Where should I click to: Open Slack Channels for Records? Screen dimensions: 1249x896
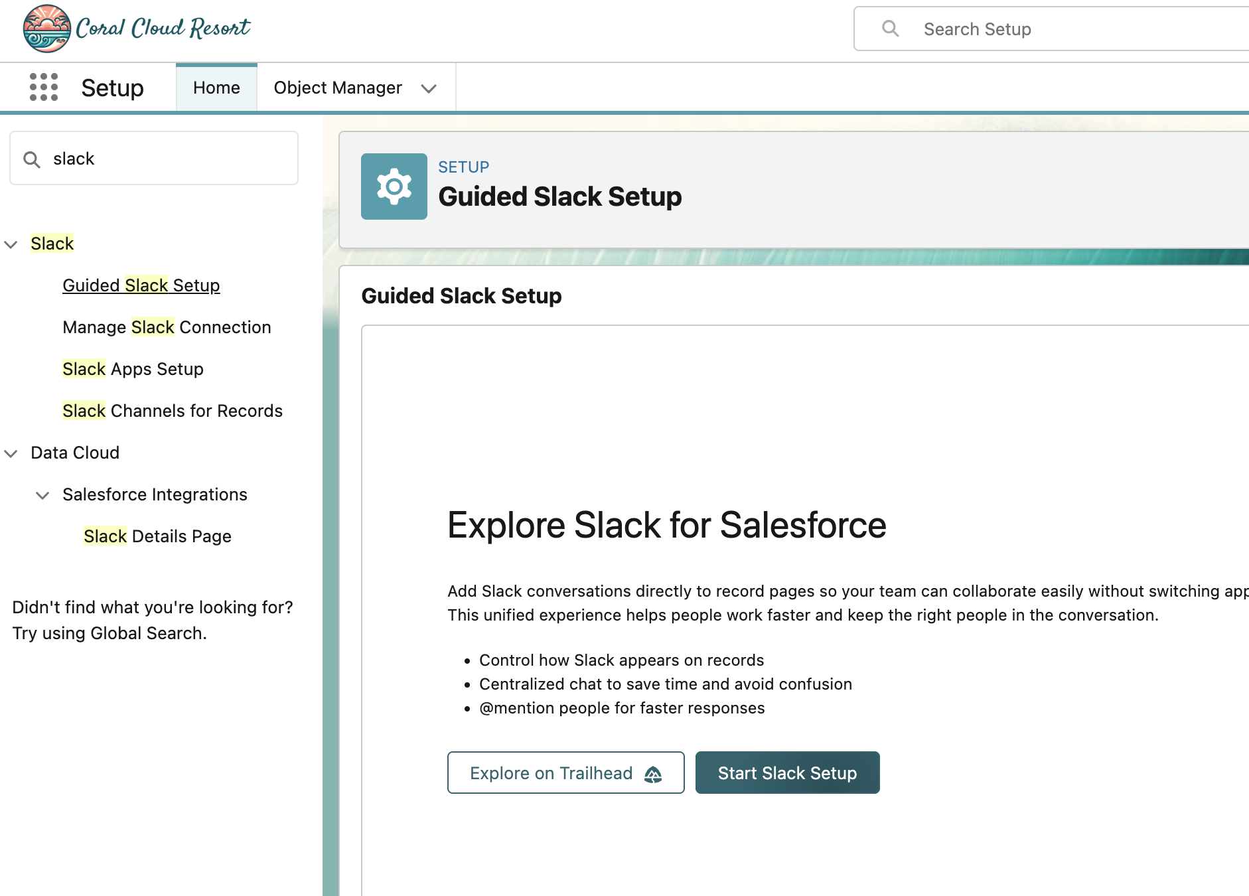(173, 411)
